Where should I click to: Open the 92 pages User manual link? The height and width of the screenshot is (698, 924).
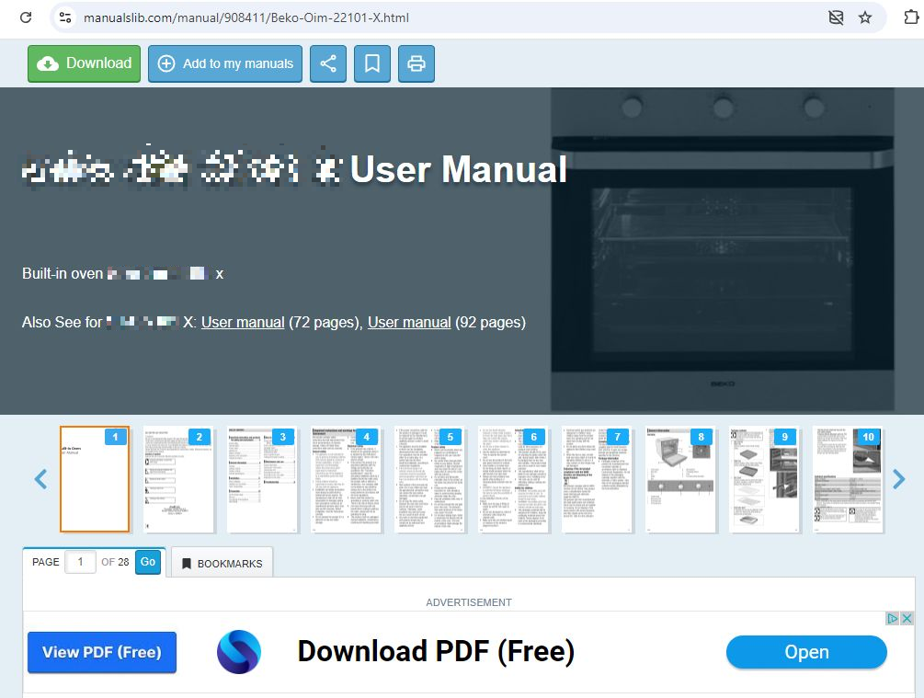point(409,322)
